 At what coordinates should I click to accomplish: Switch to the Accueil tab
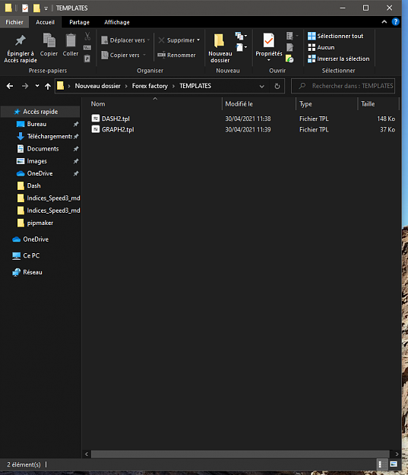tap(45, 22)
